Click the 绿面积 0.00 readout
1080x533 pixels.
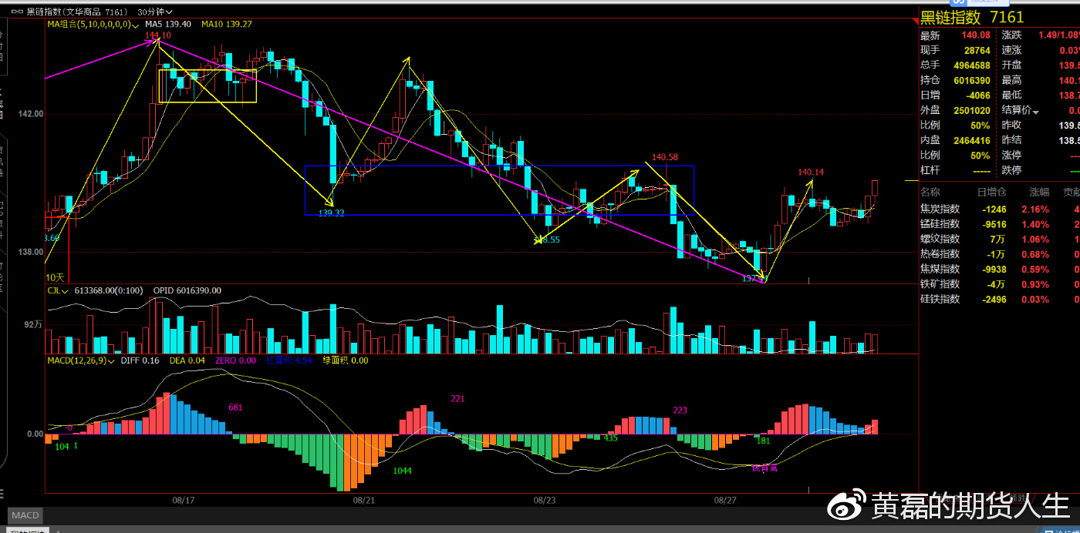[x=345, y=360]
